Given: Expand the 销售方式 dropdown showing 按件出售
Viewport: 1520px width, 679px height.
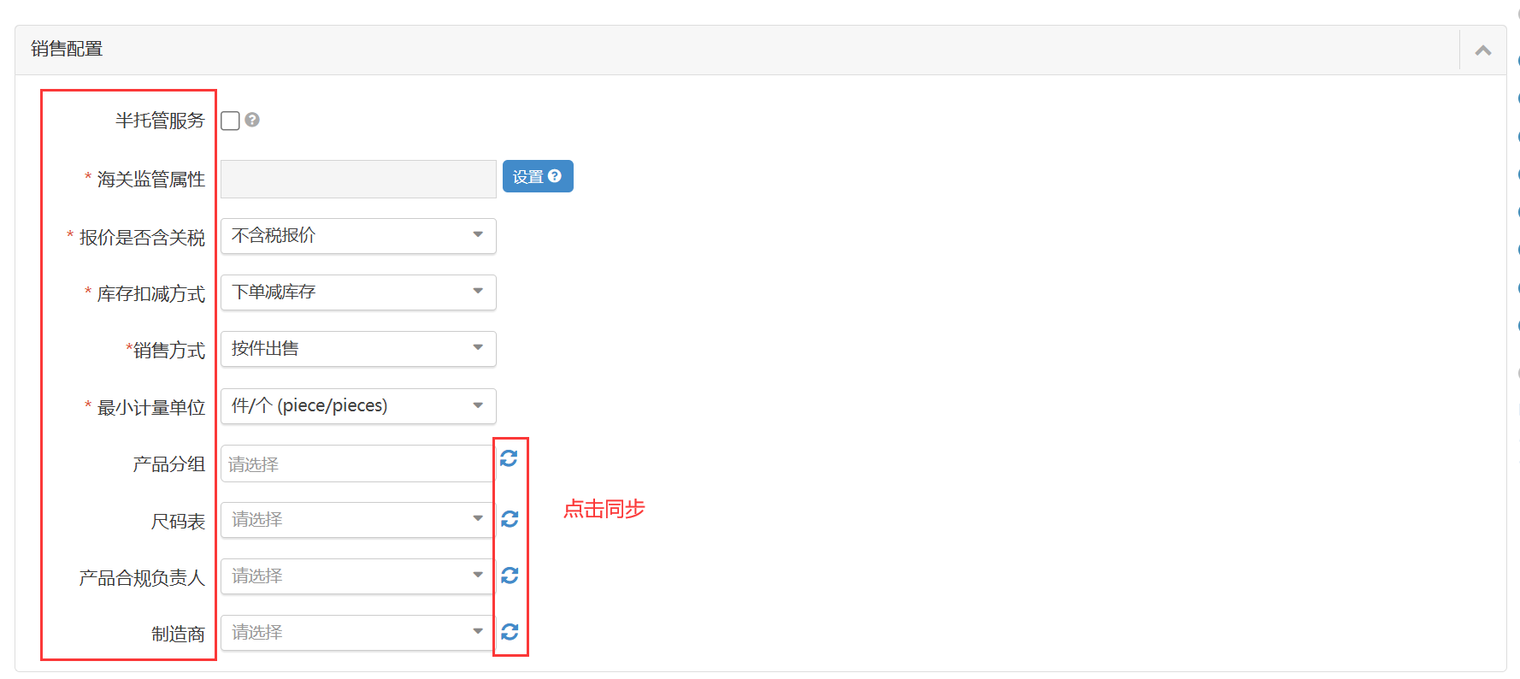Looking at the screenshot, I should pyautogui.click(x=358, y=349).
